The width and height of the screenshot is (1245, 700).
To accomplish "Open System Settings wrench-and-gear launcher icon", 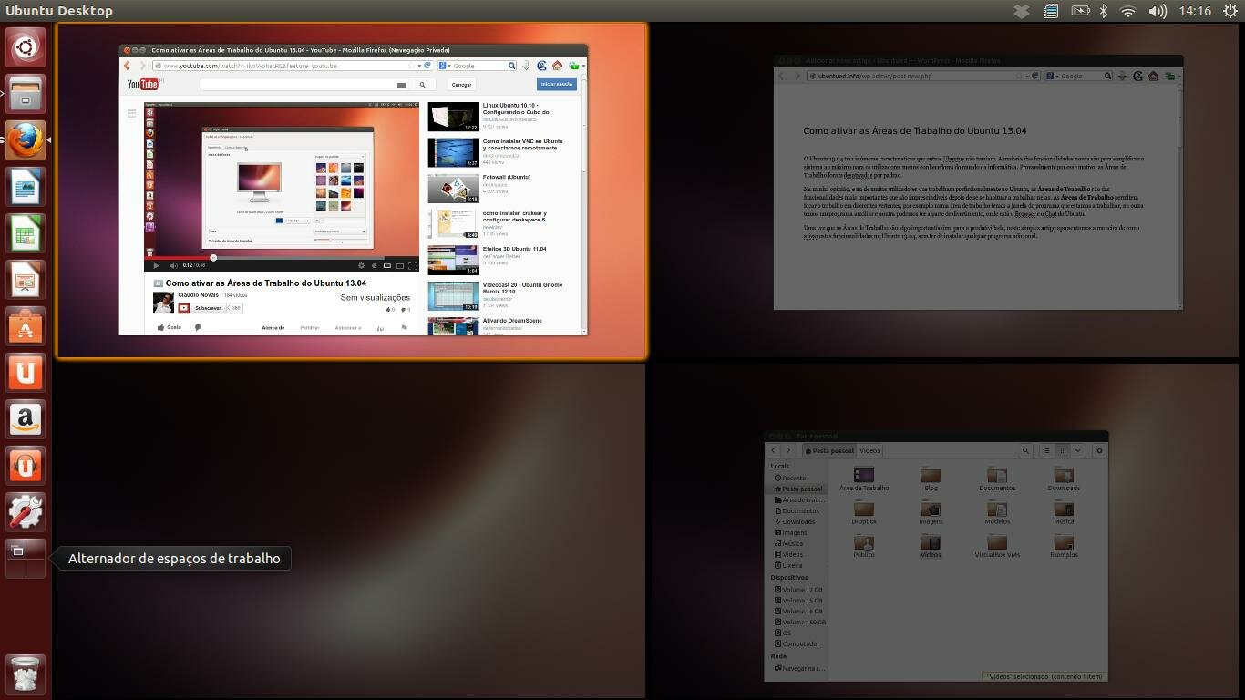I will click(x=26, y=512).
